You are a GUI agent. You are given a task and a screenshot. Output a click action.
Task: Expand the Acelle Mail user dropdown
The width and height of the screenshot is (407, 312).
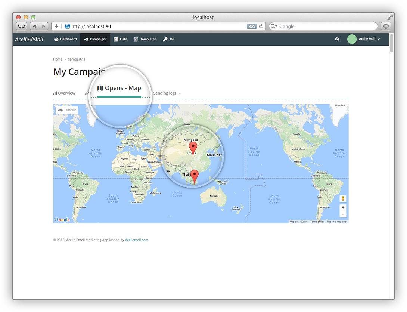[x=369, y=39]
